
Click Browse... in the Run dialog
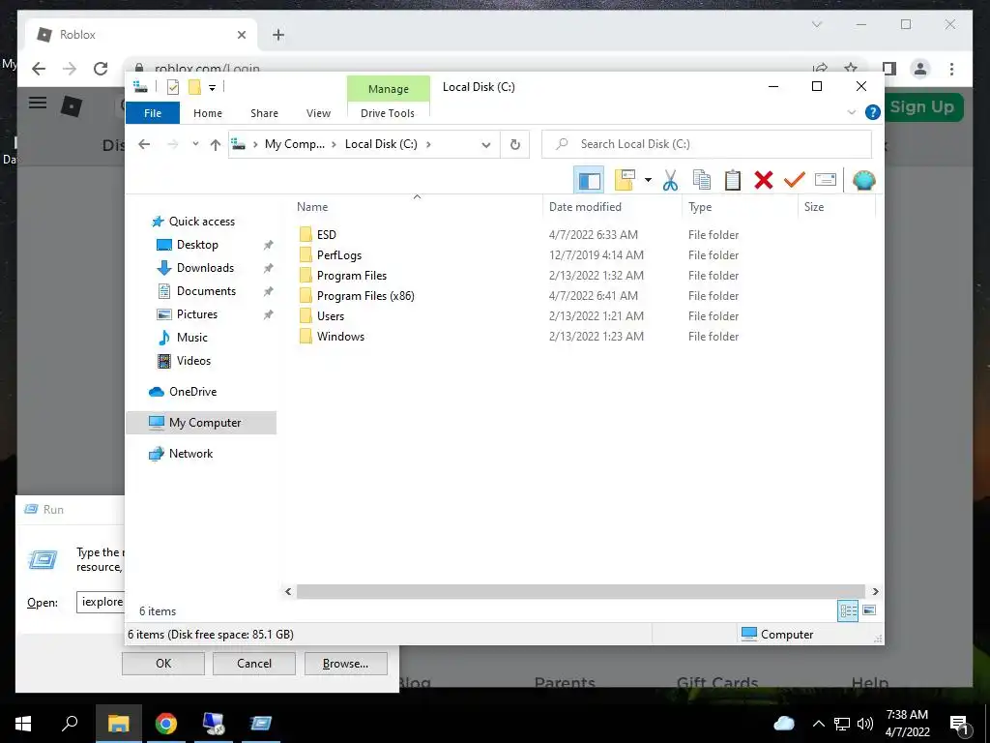(345, 664)
